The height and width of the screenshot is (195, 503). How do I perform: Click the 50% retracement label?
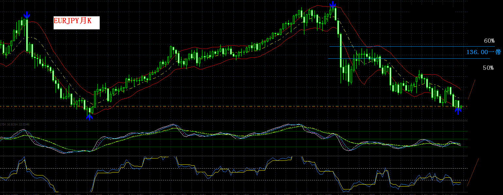(488, 68)
